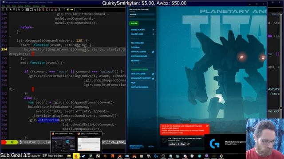
Task: Click the Steam icon on the taskbar
Action: click(83, 156)
